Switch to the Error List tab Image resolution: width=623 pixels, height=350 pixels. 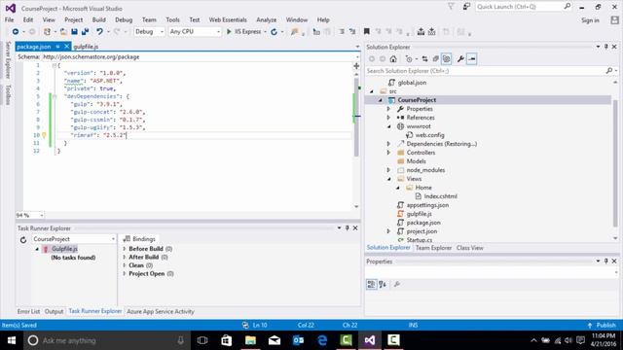(28, 311)
